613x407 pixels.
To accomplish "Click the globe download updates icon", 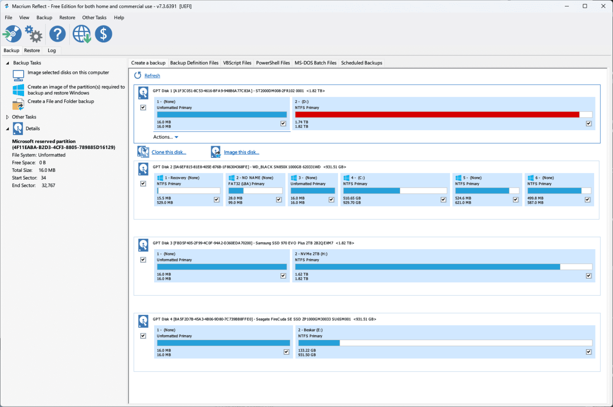I will pos(81,34).
